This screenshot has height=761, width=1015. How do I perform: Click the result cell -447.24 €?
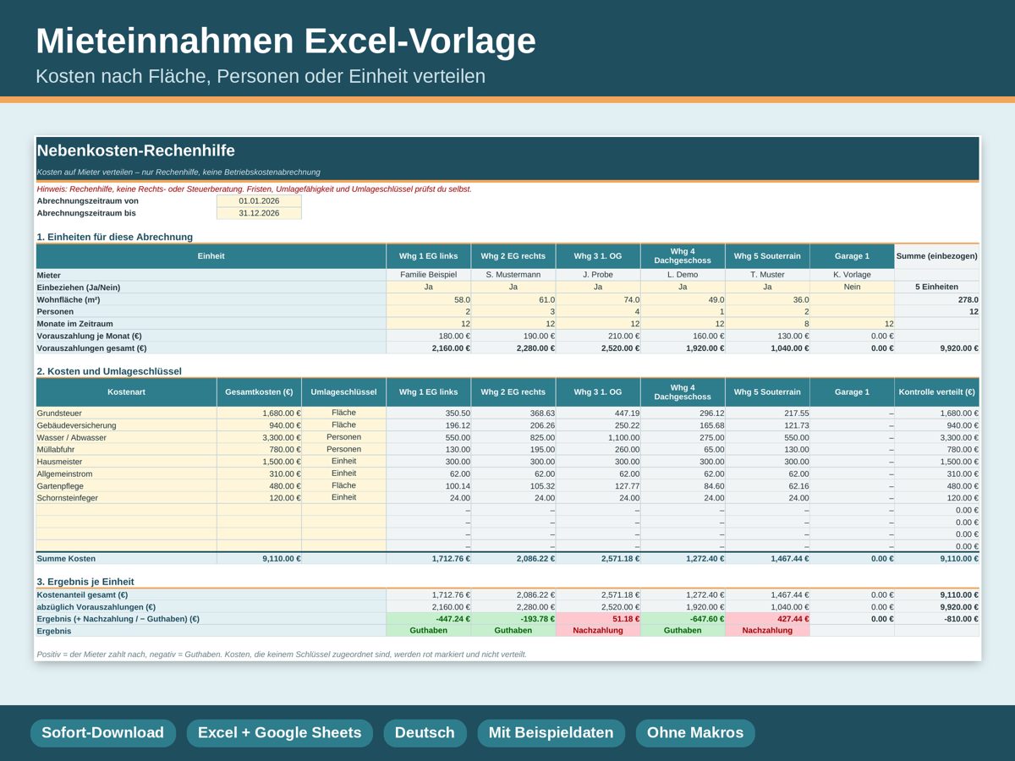click(x=429, y=619)
